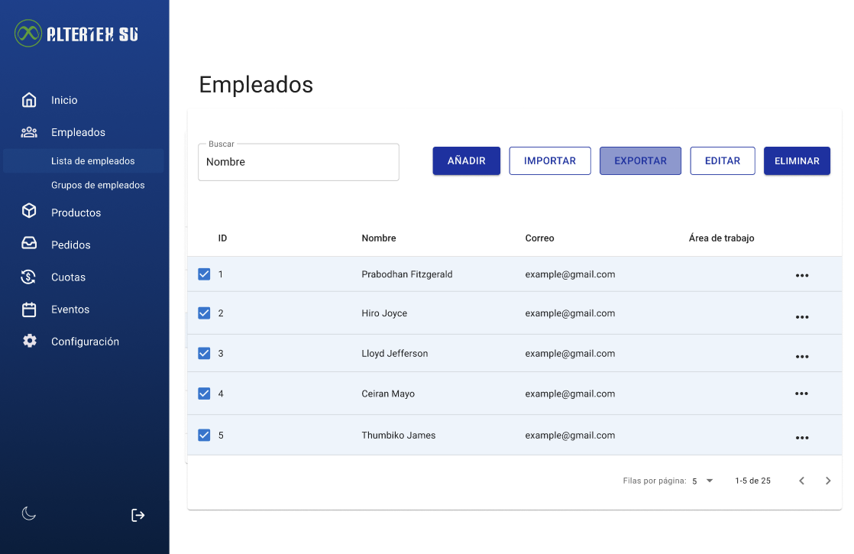
Task: Click the Cuotas currency icon
Action: coord(28,277)
